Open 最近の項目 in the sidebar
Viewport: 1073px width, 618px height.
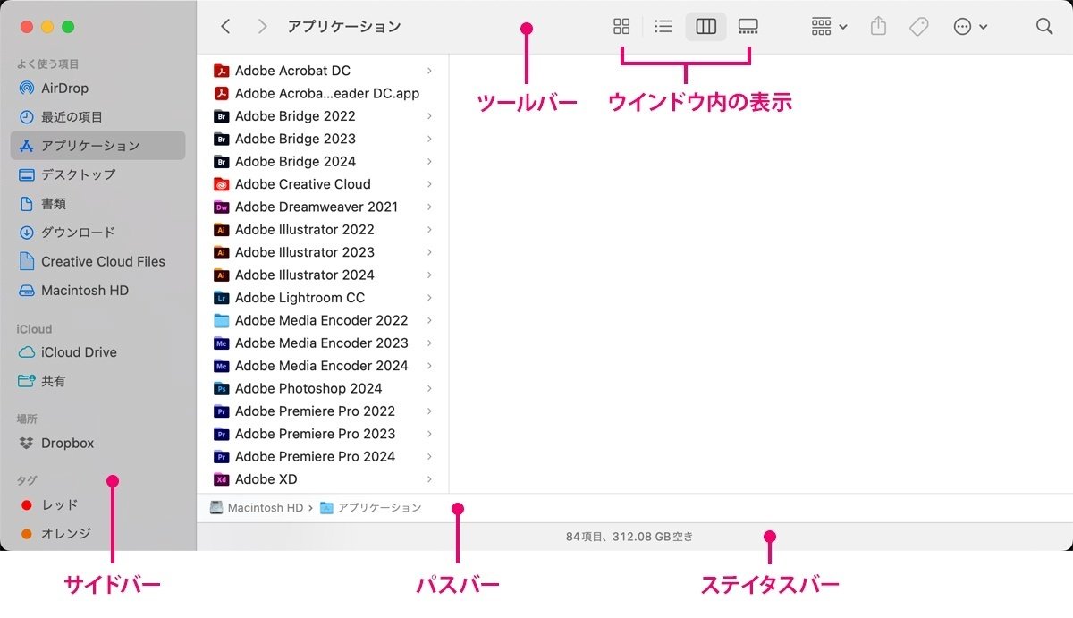click(x=97, y=117)
